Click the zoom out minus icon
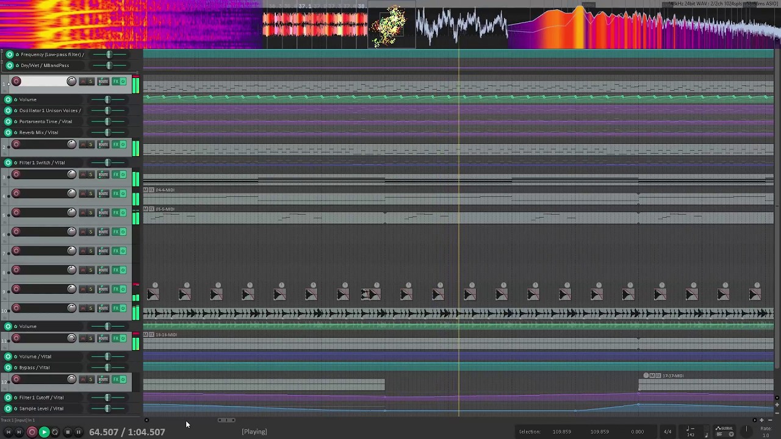The height and width of the screenshot is (439, 781). (771, 420)
